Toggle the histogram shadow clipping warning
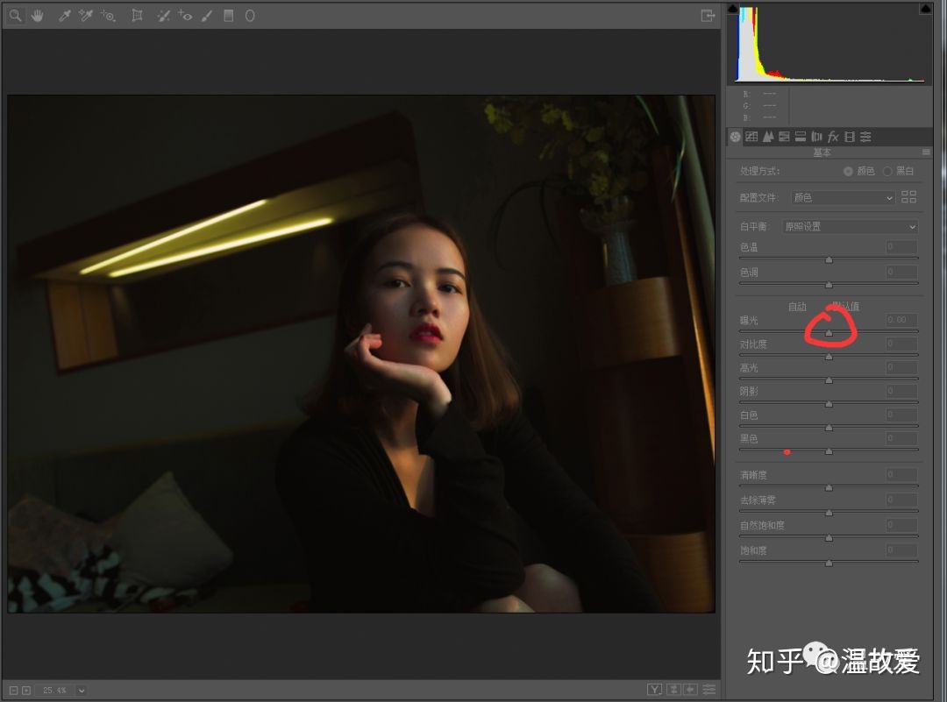This screenshot has width=947, height=702. point(733,9)
